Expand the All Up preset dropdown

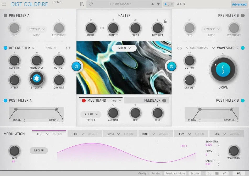pos(90,114)
